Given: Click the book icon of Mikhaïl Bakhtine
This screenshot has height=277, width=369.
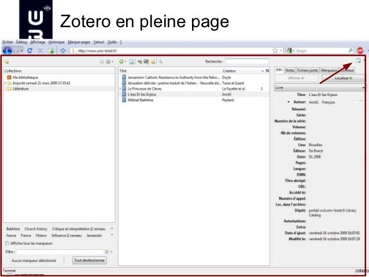Looking at the screenshot, I should point(124,100).
